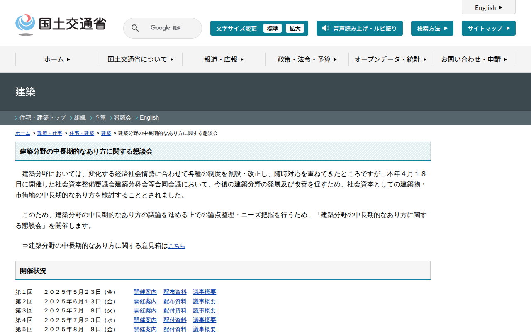Screen dimensions: 531x332
Task: Open 議事概要 for the 第3回 meeting
Action: (x=205, y=310)
